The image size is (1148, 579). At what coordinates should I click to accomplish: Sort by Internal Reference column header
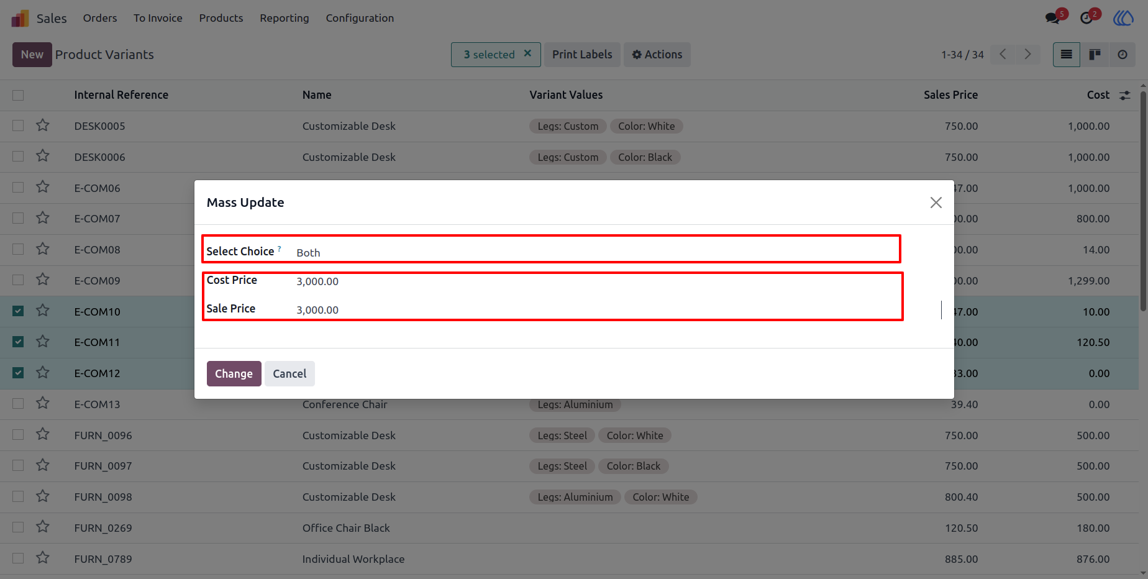pos(121,95)
